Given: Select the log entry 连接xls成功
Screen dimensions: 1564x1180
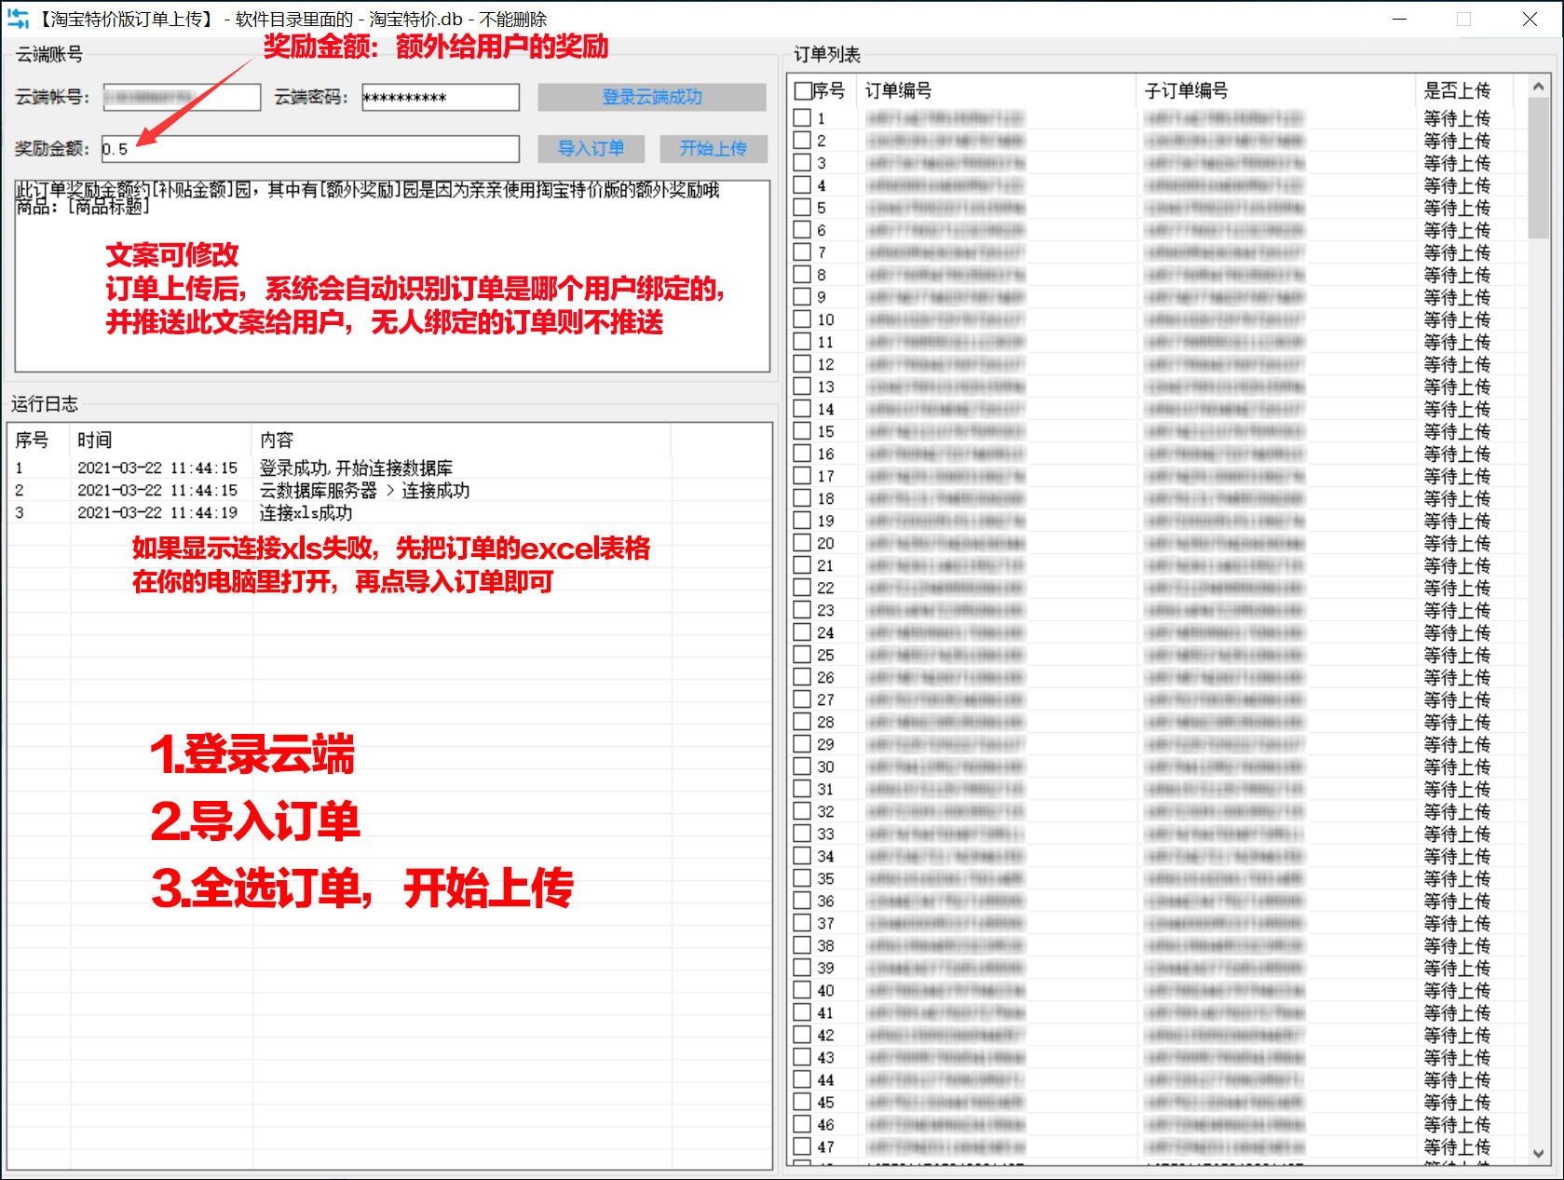Looking at the screenshot, I should pyautogui.click(x=306, y=512).
